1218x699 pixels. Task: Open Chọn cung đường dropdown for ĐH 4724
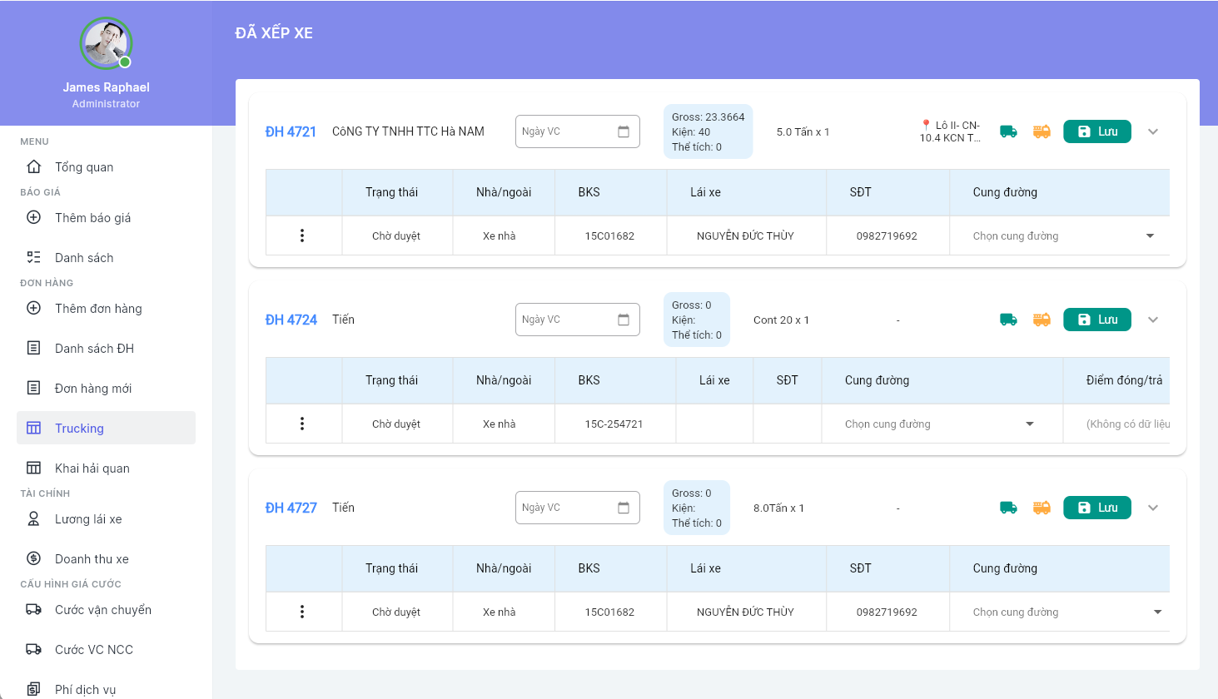(x=939, y=424)
